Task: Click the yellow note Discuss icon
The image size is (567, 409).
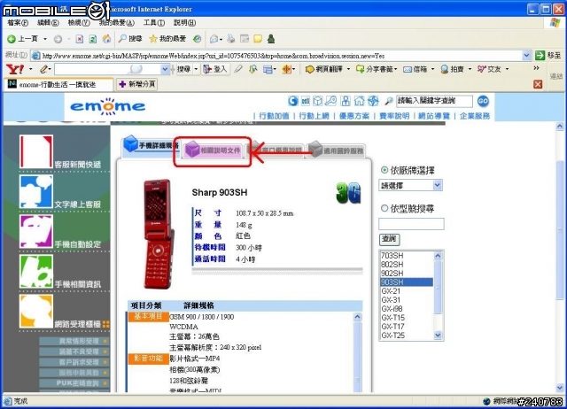Action: click(258, 39)
